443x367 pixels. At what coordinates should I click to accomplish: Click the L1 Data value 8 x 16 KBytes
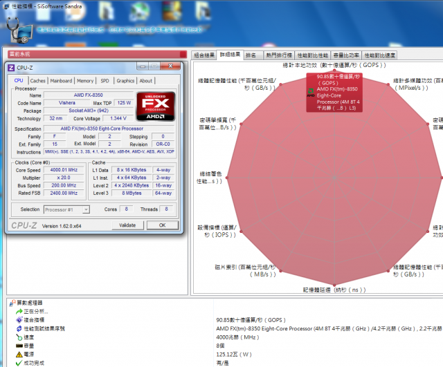coord(132,170)
